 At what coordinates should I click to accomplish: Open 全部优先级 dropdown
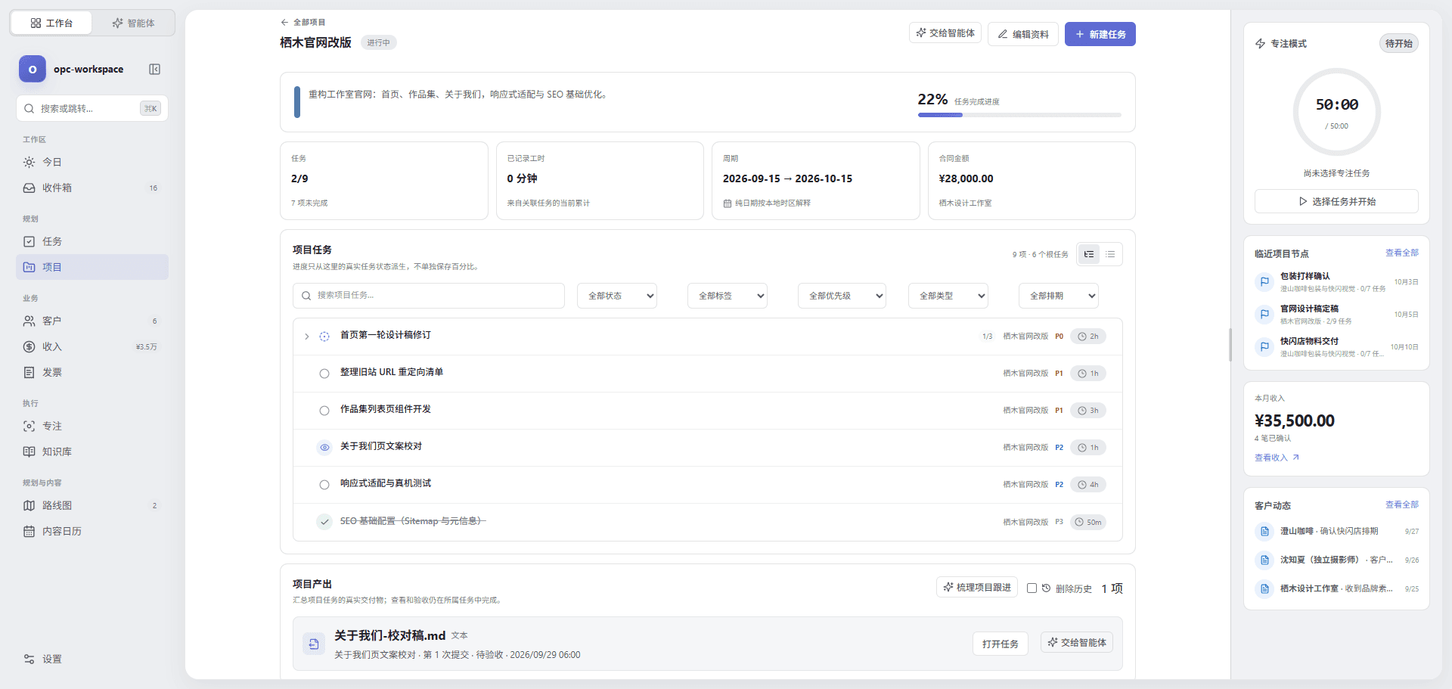click(x=842, y=296)
